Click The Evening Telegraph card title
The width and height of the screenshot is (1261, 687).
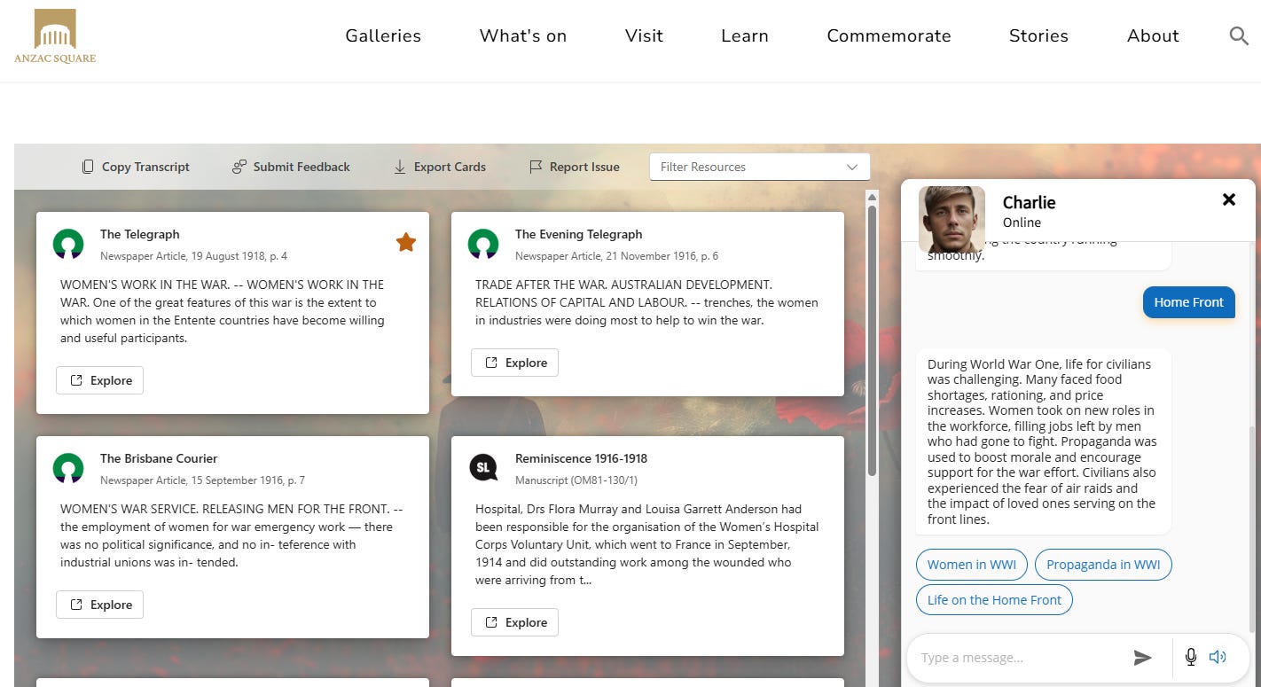578,234
